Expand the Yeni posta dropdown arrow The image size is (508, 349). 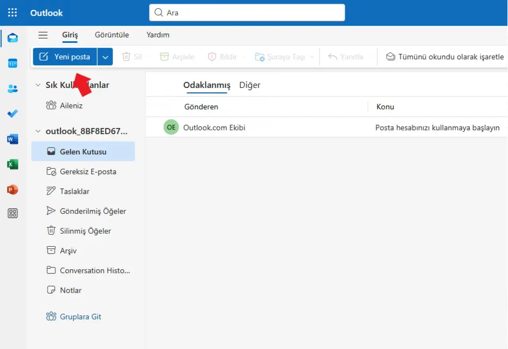[105, 57]
